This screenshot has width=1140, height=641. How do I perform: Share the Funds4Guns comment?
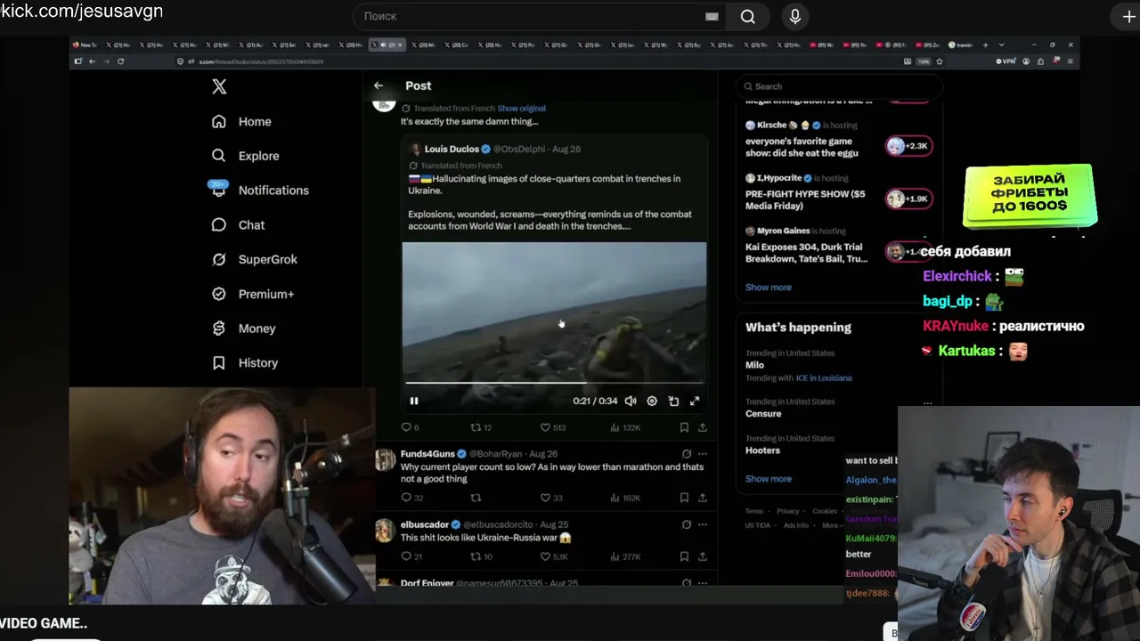pos(702,498)
